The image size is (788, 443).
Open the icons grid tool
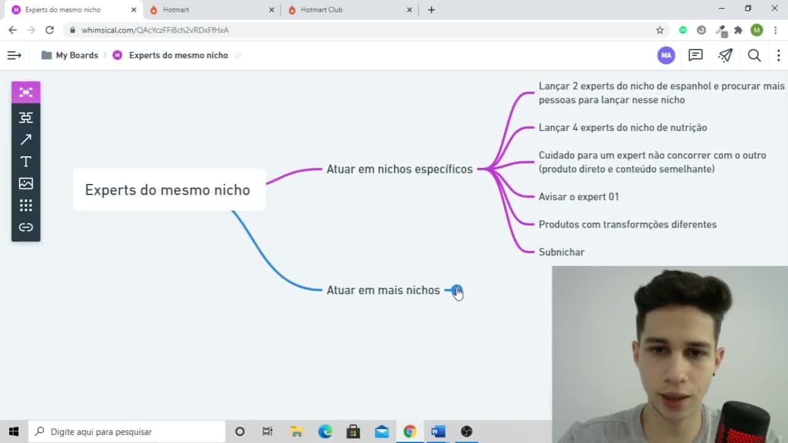click(x=26, y=206)
